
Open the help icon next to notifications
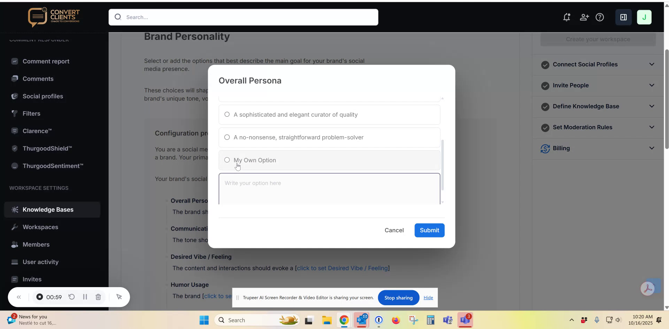[x=600, y=17]
